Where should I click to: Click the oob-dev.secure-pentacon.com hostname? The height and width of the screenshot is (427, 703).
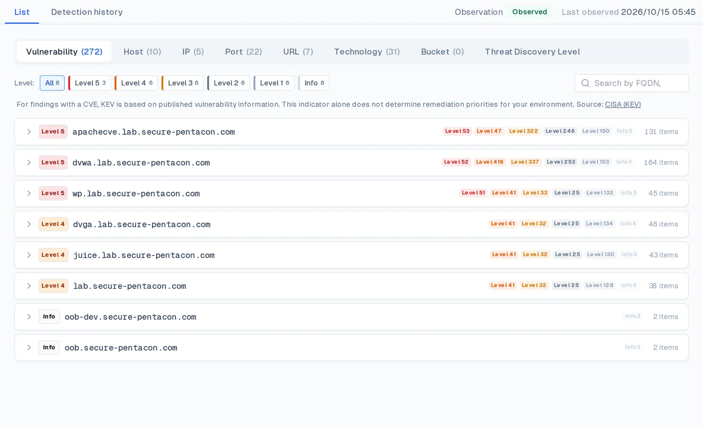130,317
